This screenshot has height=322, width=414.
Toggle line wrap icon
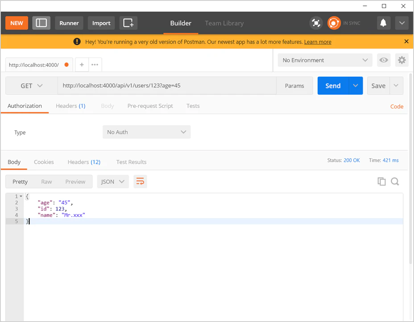pyautogui.click(x=140, y=182)
